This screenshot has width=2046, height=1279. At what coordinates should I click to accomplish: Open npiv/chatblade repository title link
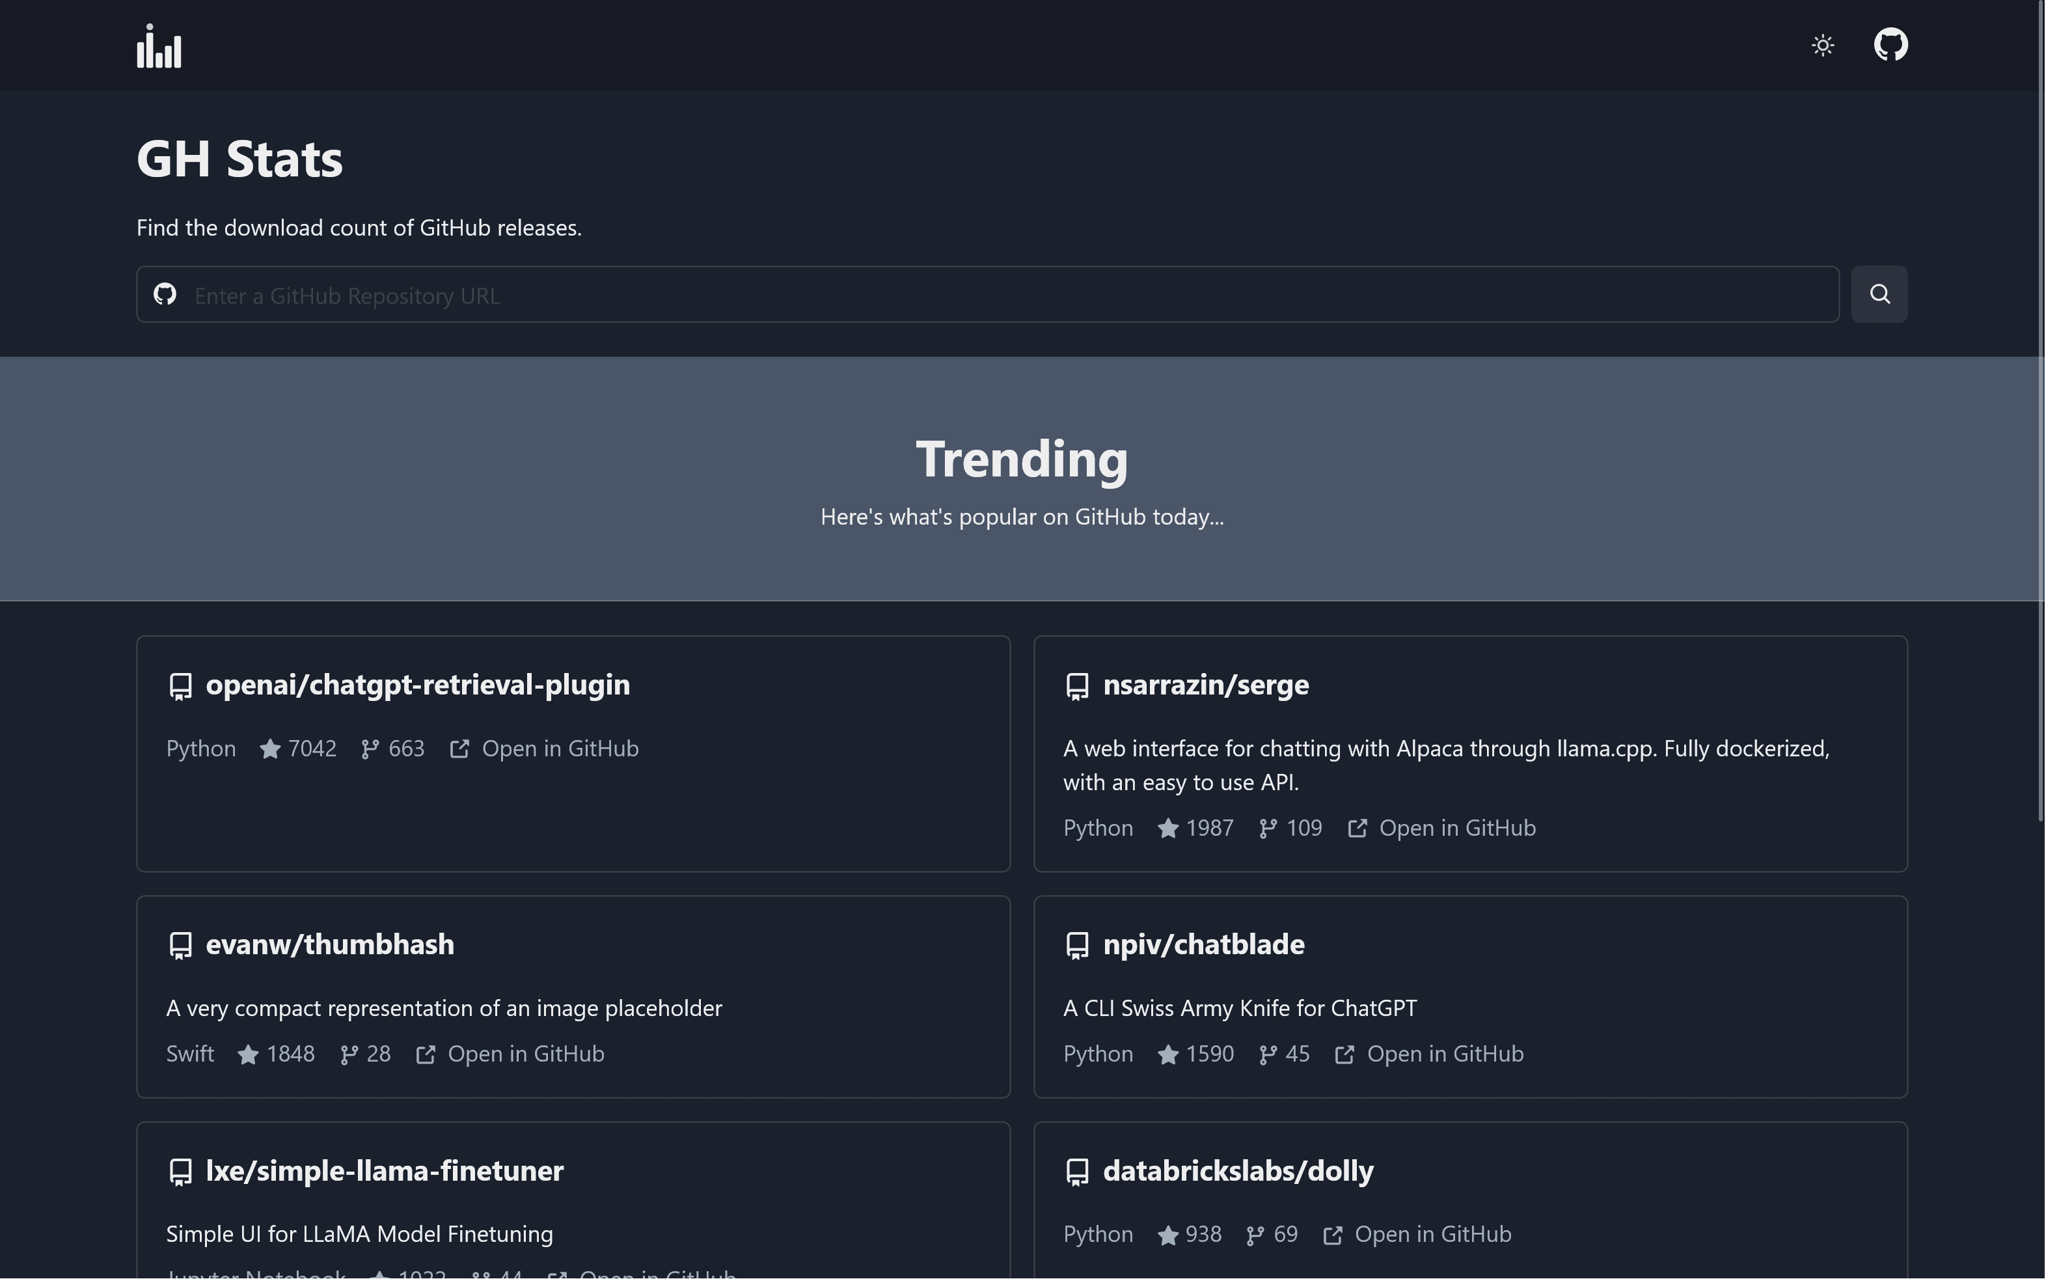[1203, 944]
